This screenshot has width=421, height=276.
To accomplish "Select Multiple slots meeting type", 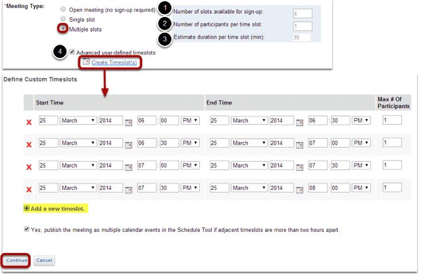I will (x=63, y=28).
